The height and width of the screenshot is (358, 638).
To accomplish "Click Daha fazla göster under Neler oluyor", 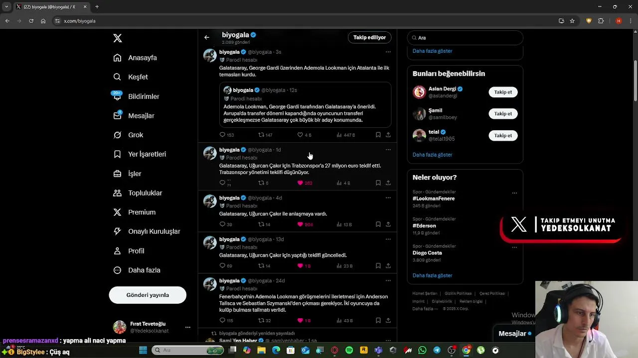I will pos(432,275).
